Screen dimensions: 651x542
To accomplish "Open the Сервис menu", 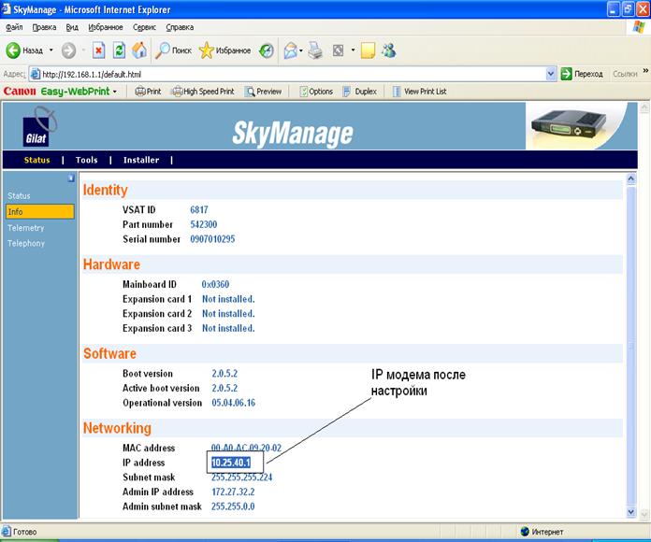I will [144, 27].
